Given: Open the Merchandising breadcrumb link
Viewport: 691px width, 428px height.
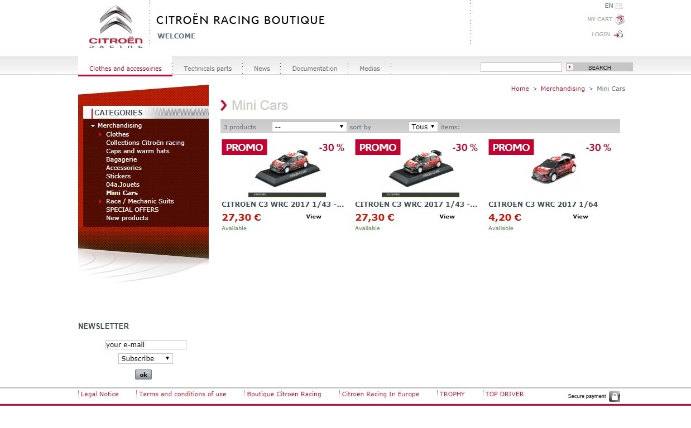Looking at the screenshot, I should point(563,89).
